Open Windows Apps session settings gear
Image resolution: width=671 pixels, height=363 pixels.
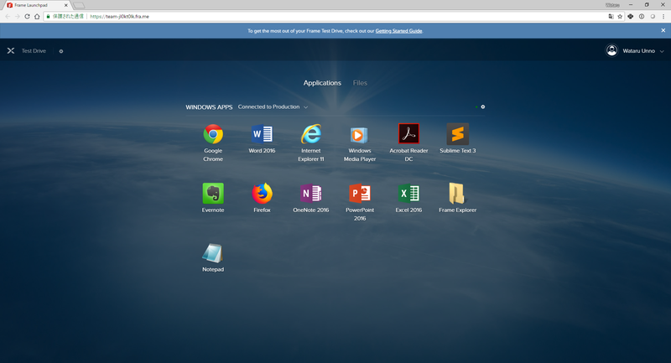[x=483, y=107]
